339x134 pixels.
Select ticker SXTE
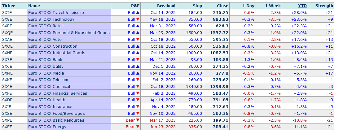pos(7,12)
